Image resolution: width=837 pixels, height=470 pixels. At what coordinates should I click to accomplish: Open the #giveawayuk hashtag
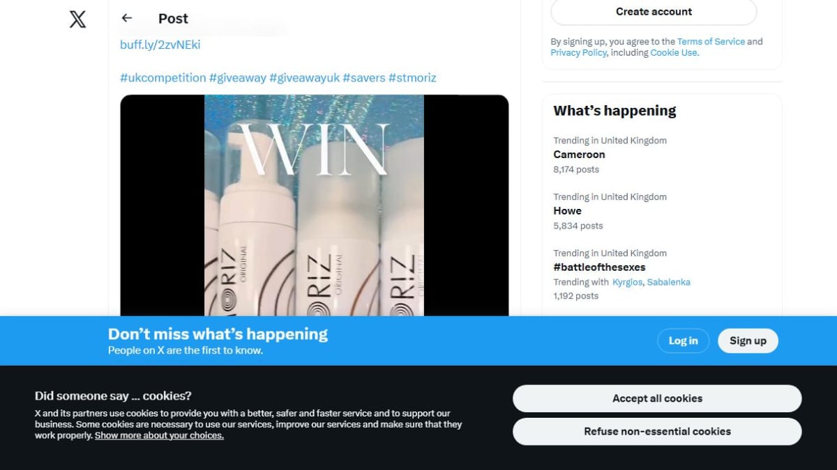(304, 77)
